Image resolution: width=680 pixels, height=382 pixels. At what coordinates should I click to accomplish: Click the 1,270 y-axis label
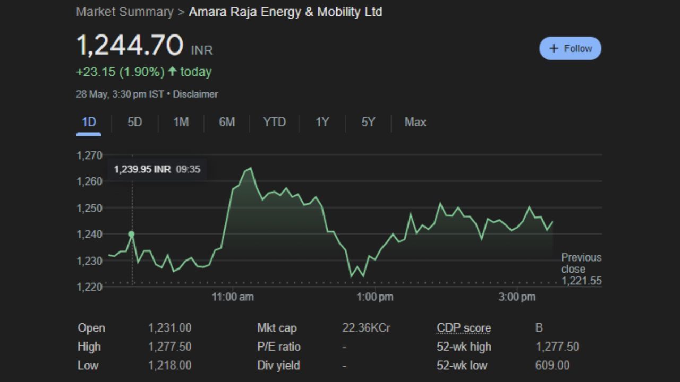click(x=89, y=155)
